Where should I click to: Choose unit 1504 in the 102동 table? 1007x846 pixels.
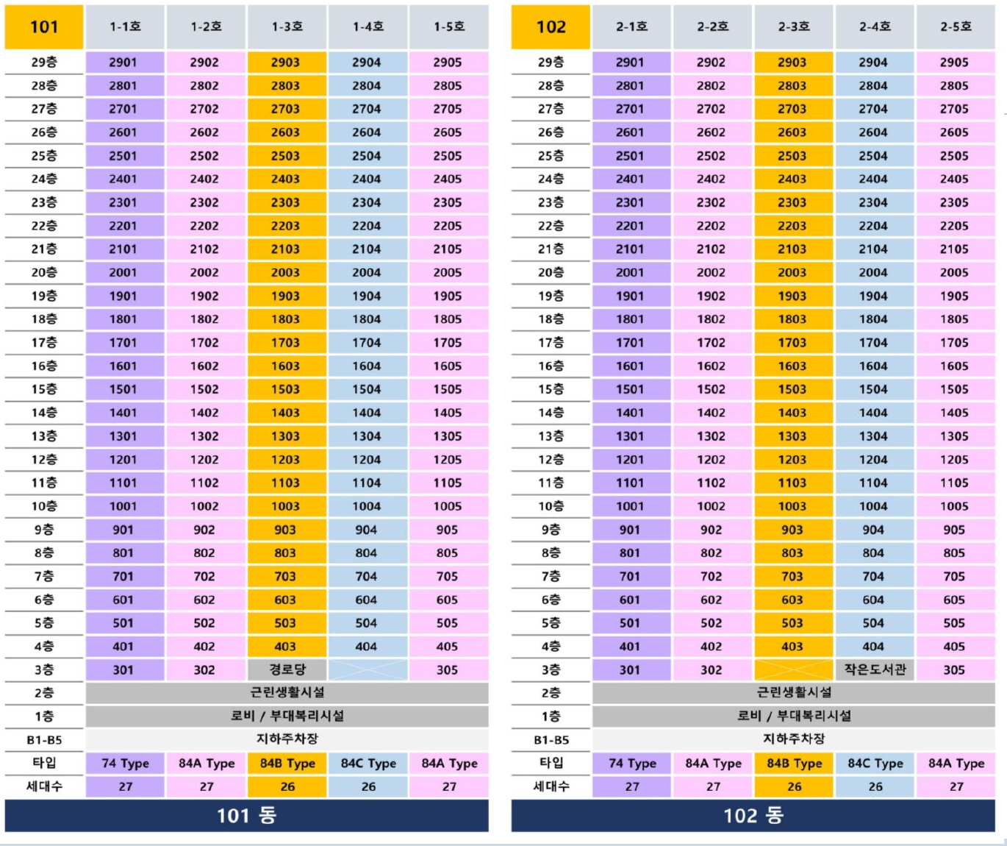[873, 389]
